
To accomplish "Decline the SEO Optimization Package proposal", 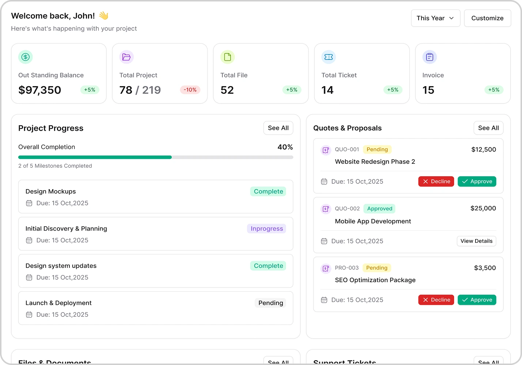I will 436,300.
